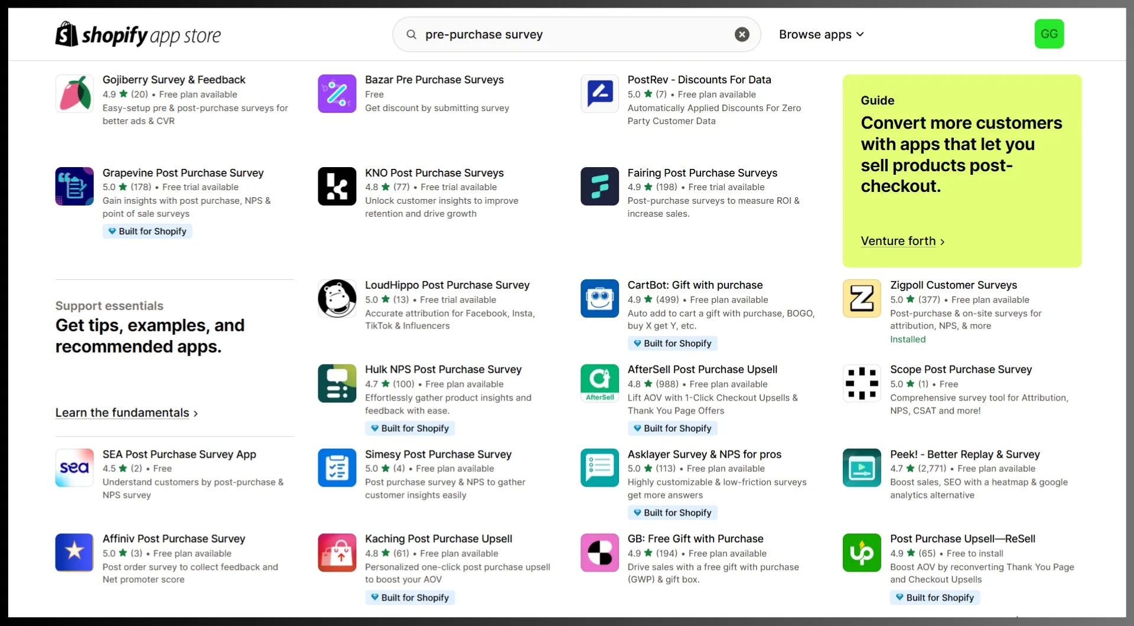Open the GG account avatar
Image resolution: width=1134 pixels, height=626 pixels.
1049,34
